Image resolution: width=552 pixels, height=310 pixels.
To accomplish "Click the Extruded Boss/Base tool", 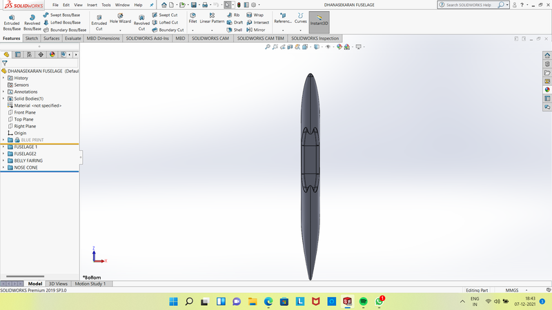I will [x=12, y=21].
